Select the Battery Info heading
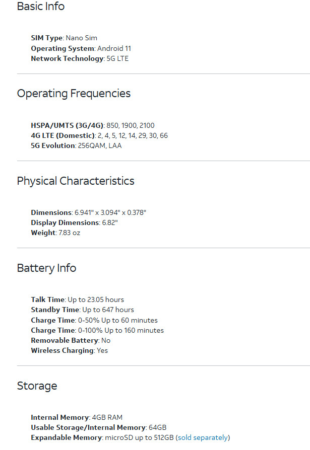The image size is (310, 450). 46,268
